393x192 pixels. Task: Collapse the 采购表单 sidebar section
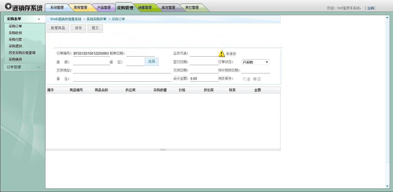click(39, 19)
